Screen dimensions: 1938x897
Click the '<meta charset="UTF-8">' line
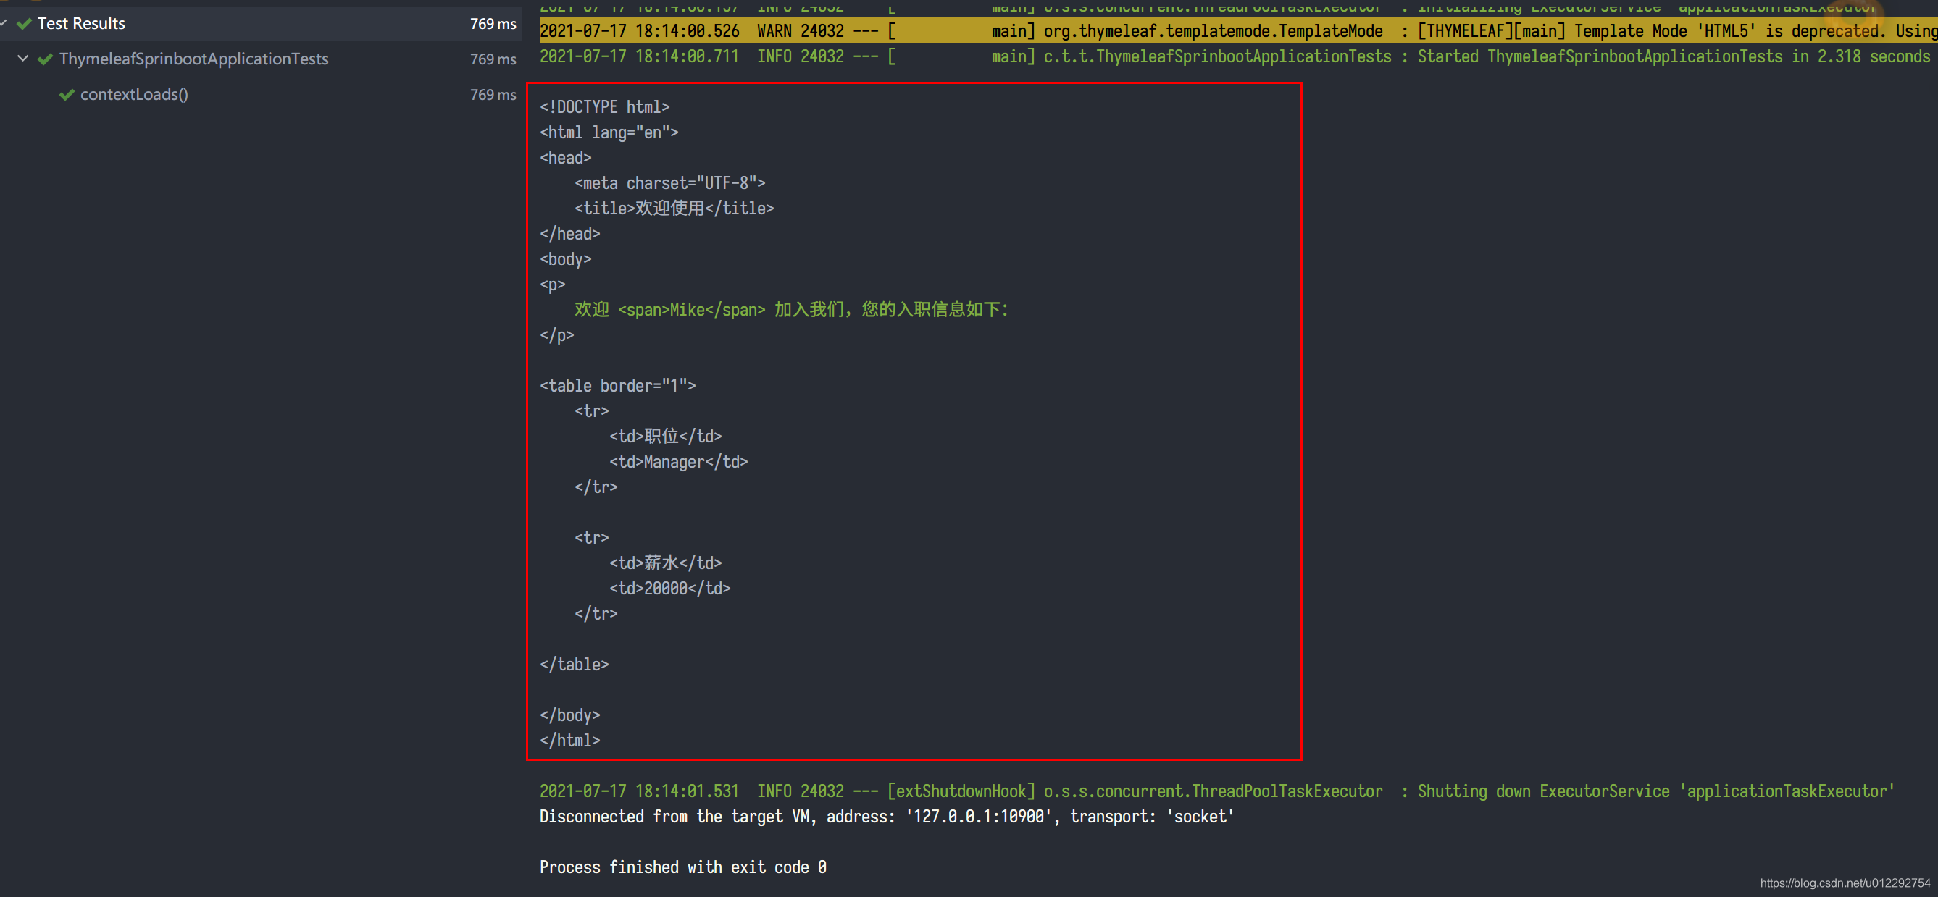point(669,182)
